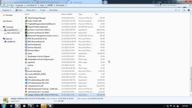Open the Node Package Manager file icon
Viewport: 192px width, 108px height.
26,18
